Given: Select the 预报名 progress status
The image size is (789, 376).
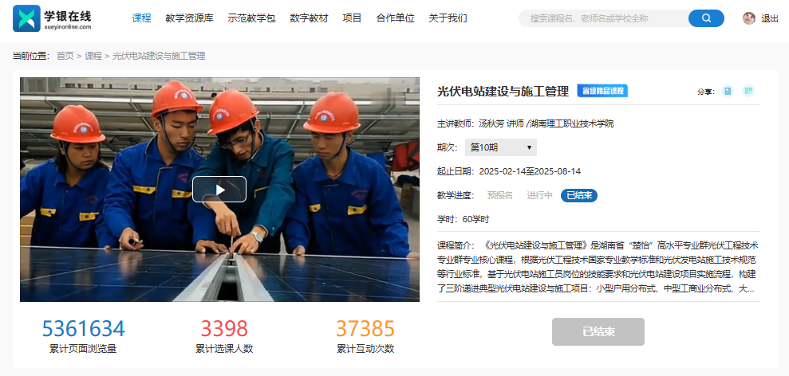Looking at the screenshot, I should click(499, 195).
